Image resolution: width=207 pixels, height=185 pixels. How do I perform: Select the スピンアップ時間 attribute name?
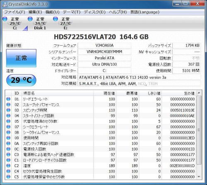(35, 110)
